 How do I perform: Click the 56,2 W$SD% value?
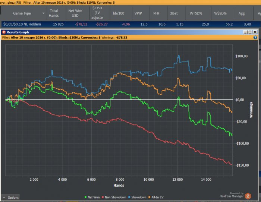(229, 24)
